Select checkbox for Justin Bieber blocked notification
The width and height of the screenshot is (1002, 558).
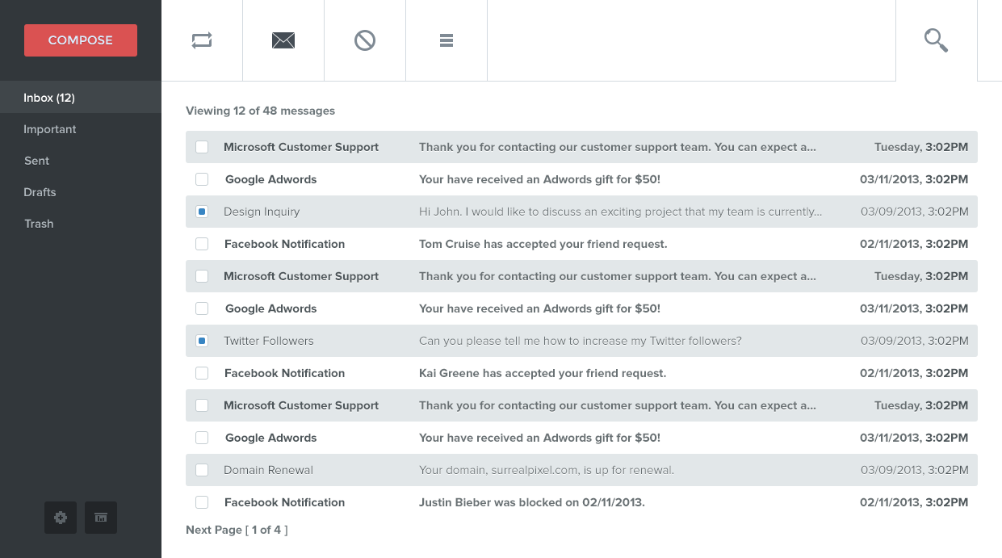pyautogui.click(x=202, y=502)
